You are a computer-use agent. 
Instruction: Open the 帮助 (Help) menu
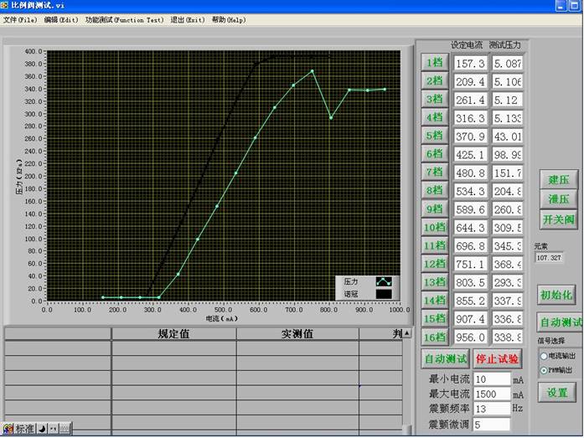tap(229, 19)
